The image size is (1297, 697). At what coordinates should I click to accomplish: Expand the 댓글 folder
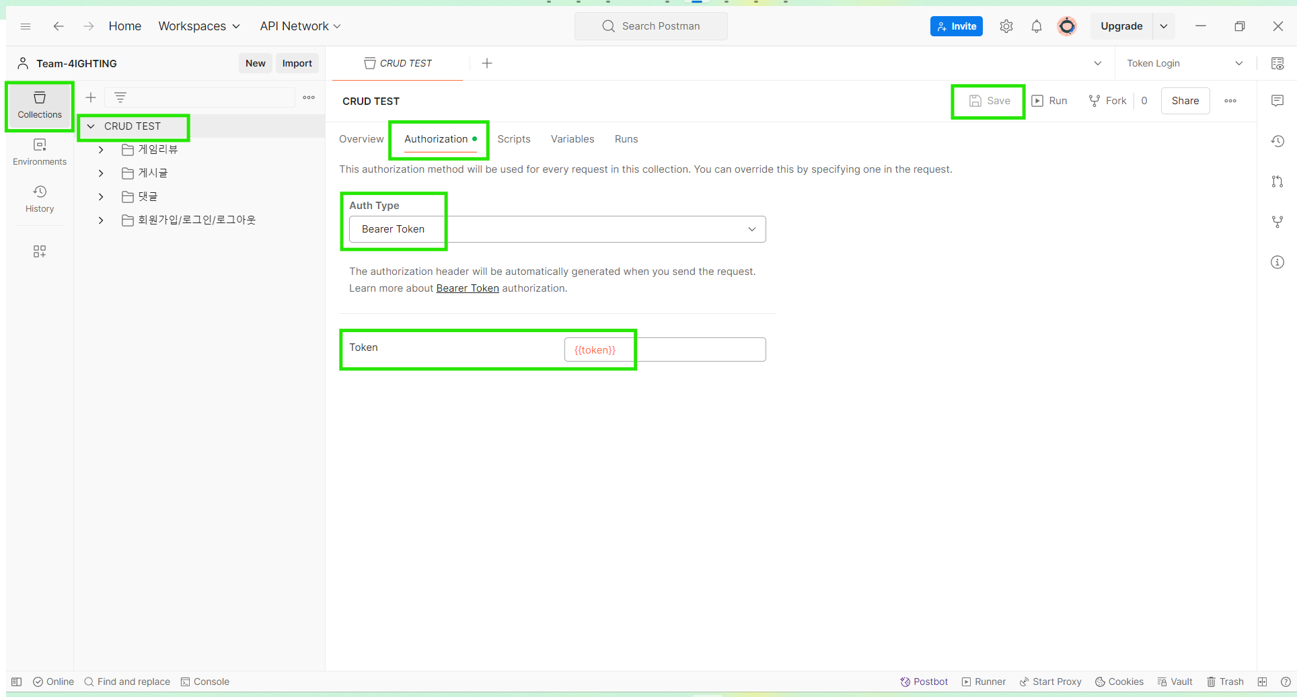(101, 196)
